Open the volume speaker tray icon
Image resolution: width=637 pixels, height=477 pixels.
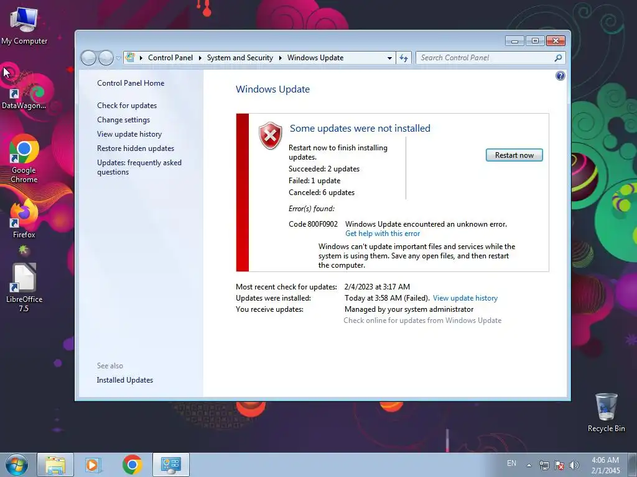[x=574, y=465]
